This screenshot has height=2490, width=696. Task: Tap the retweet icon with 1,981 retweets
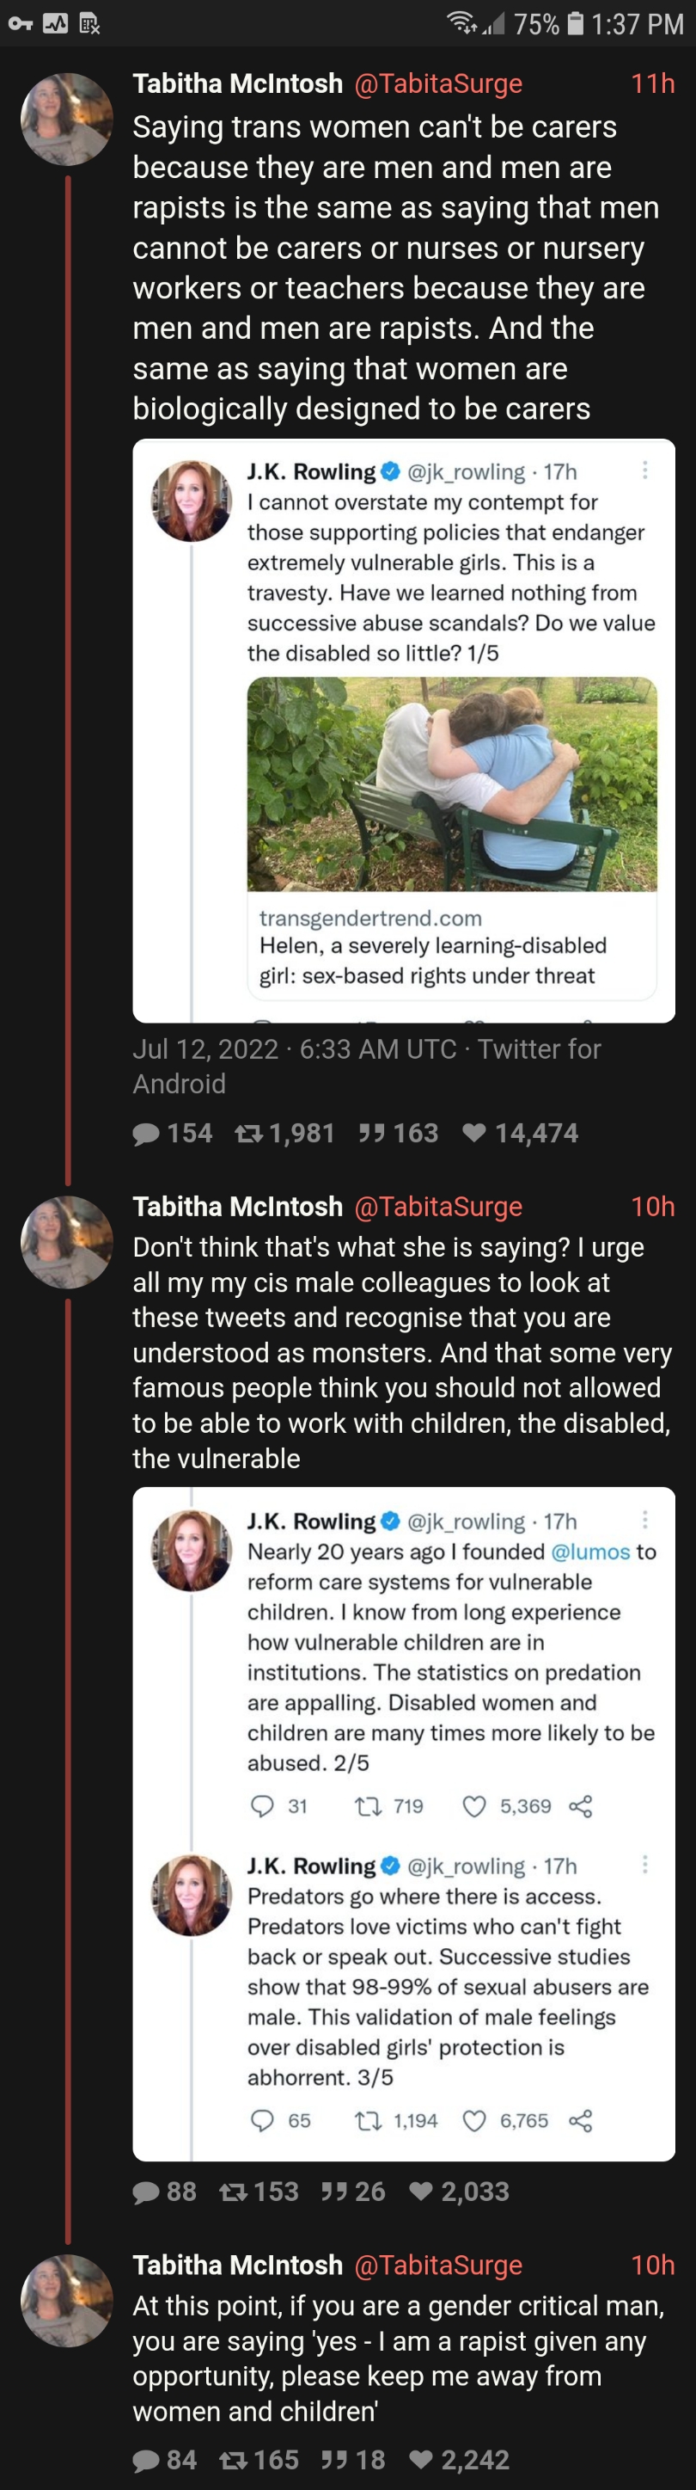249,1133
